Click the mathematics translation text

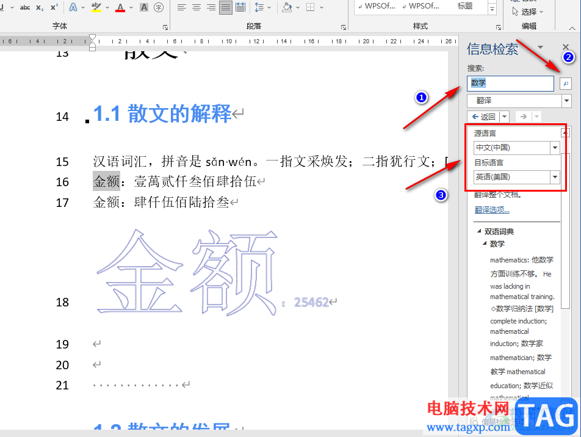[509, 260]
